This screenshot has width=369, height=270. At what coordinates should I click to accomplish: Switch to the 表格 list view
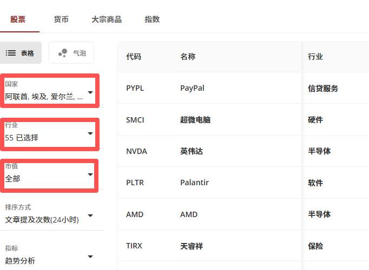(20, 53)
